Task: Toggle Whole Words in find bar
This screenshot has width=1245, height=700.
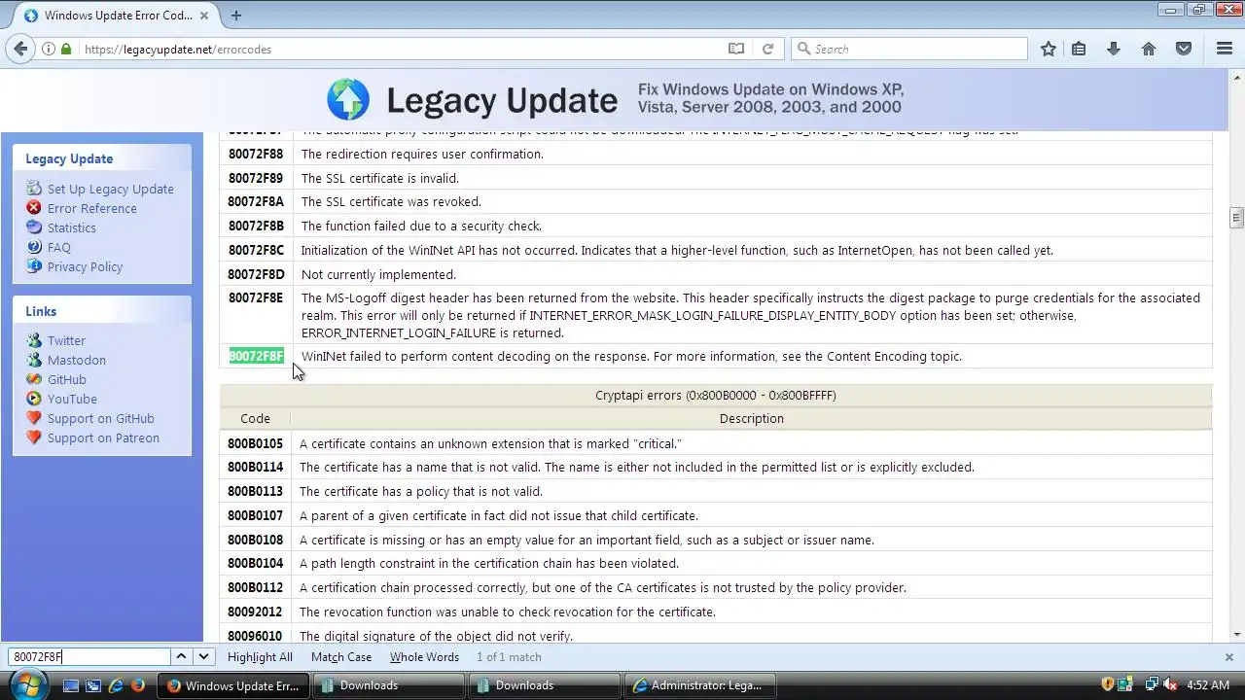Action: (424, 657)
